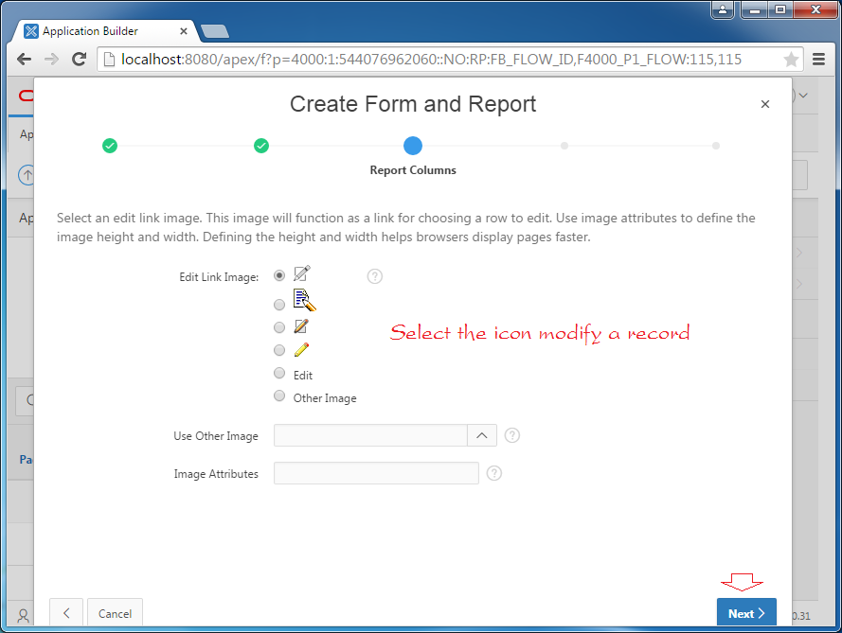842x633 pixels.
Task: Pick the yellow pencil icon radio option
Action: point(279,350)
